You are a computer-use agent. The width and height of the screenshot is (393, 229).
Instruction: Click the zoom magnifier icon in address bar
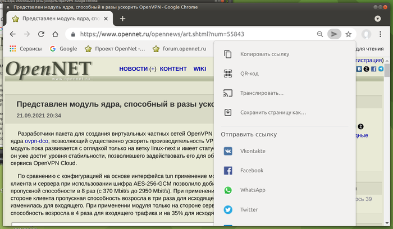(x=320, y=34)
